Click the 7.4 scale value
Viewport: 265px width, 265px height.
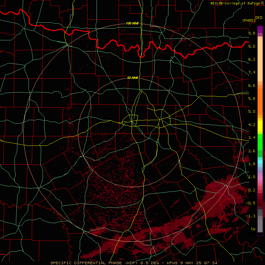[x=252, y=72]
